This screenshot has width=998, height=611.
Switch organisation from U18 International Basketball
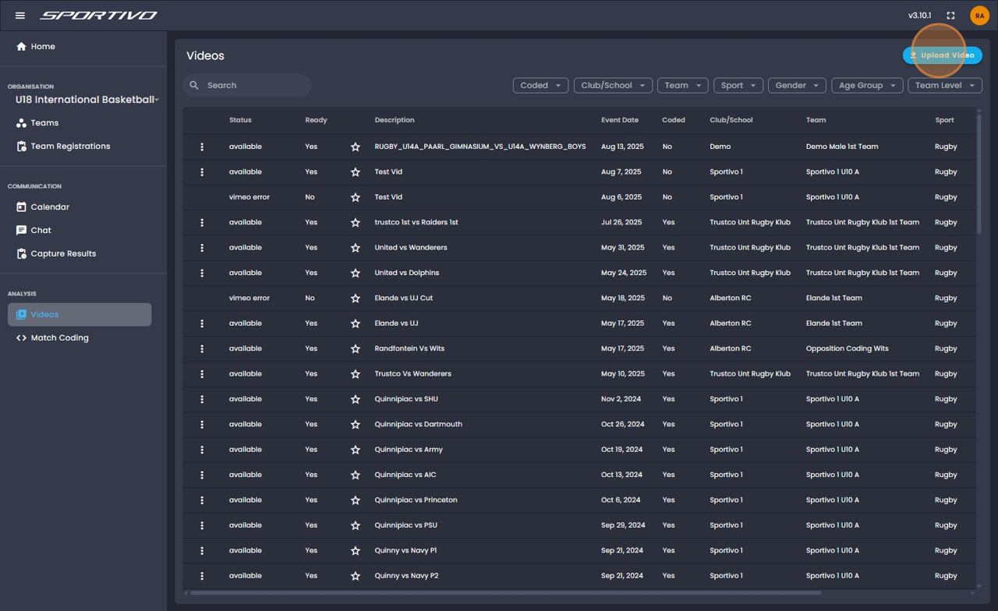[x=87, y=100]
